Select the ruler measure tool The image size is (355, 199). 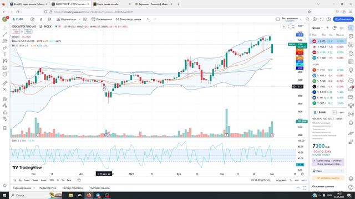coord(5,83)
